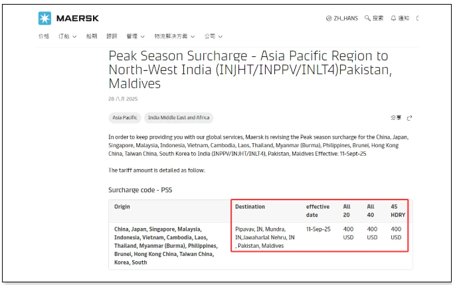The image size is (455, 285).
Task: Expand the 订舱 dropdown menu
Action: pyautogui.click(x=67, y=36)
